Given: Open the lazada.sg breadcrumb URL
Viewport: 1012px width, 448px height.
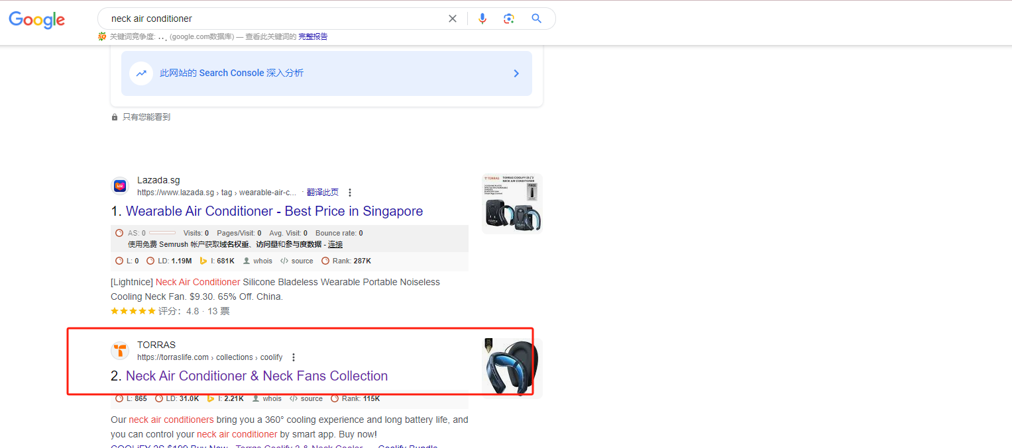Looking at the screenshot, I should (x=217, y=193).
